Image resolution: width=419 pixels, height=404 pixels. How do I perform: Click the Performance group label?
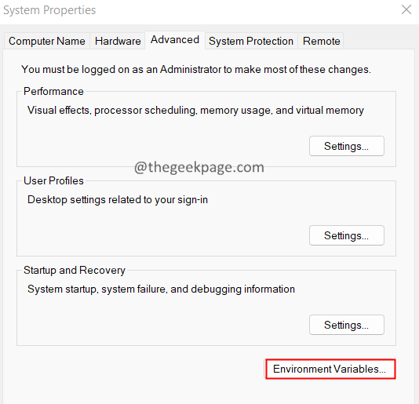point(53,91)
